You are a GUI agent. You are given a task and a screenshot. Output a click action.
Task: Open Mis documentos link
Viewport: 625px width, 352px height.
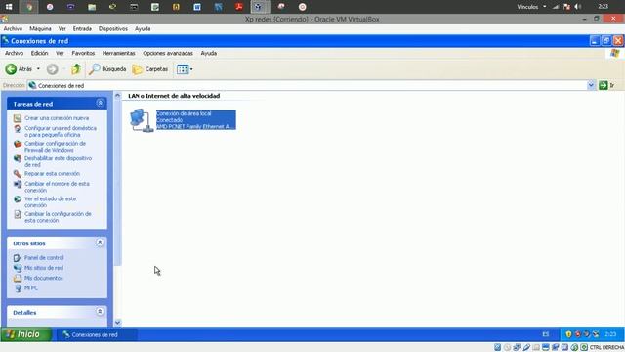pos(44,278)
